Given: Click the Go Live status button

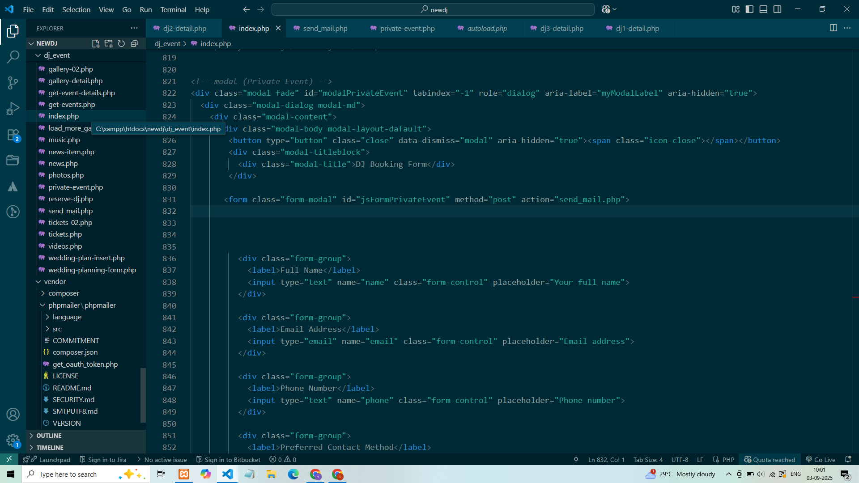Looking at the screenshot, I should pyautogui.click(x=821, y=459).
